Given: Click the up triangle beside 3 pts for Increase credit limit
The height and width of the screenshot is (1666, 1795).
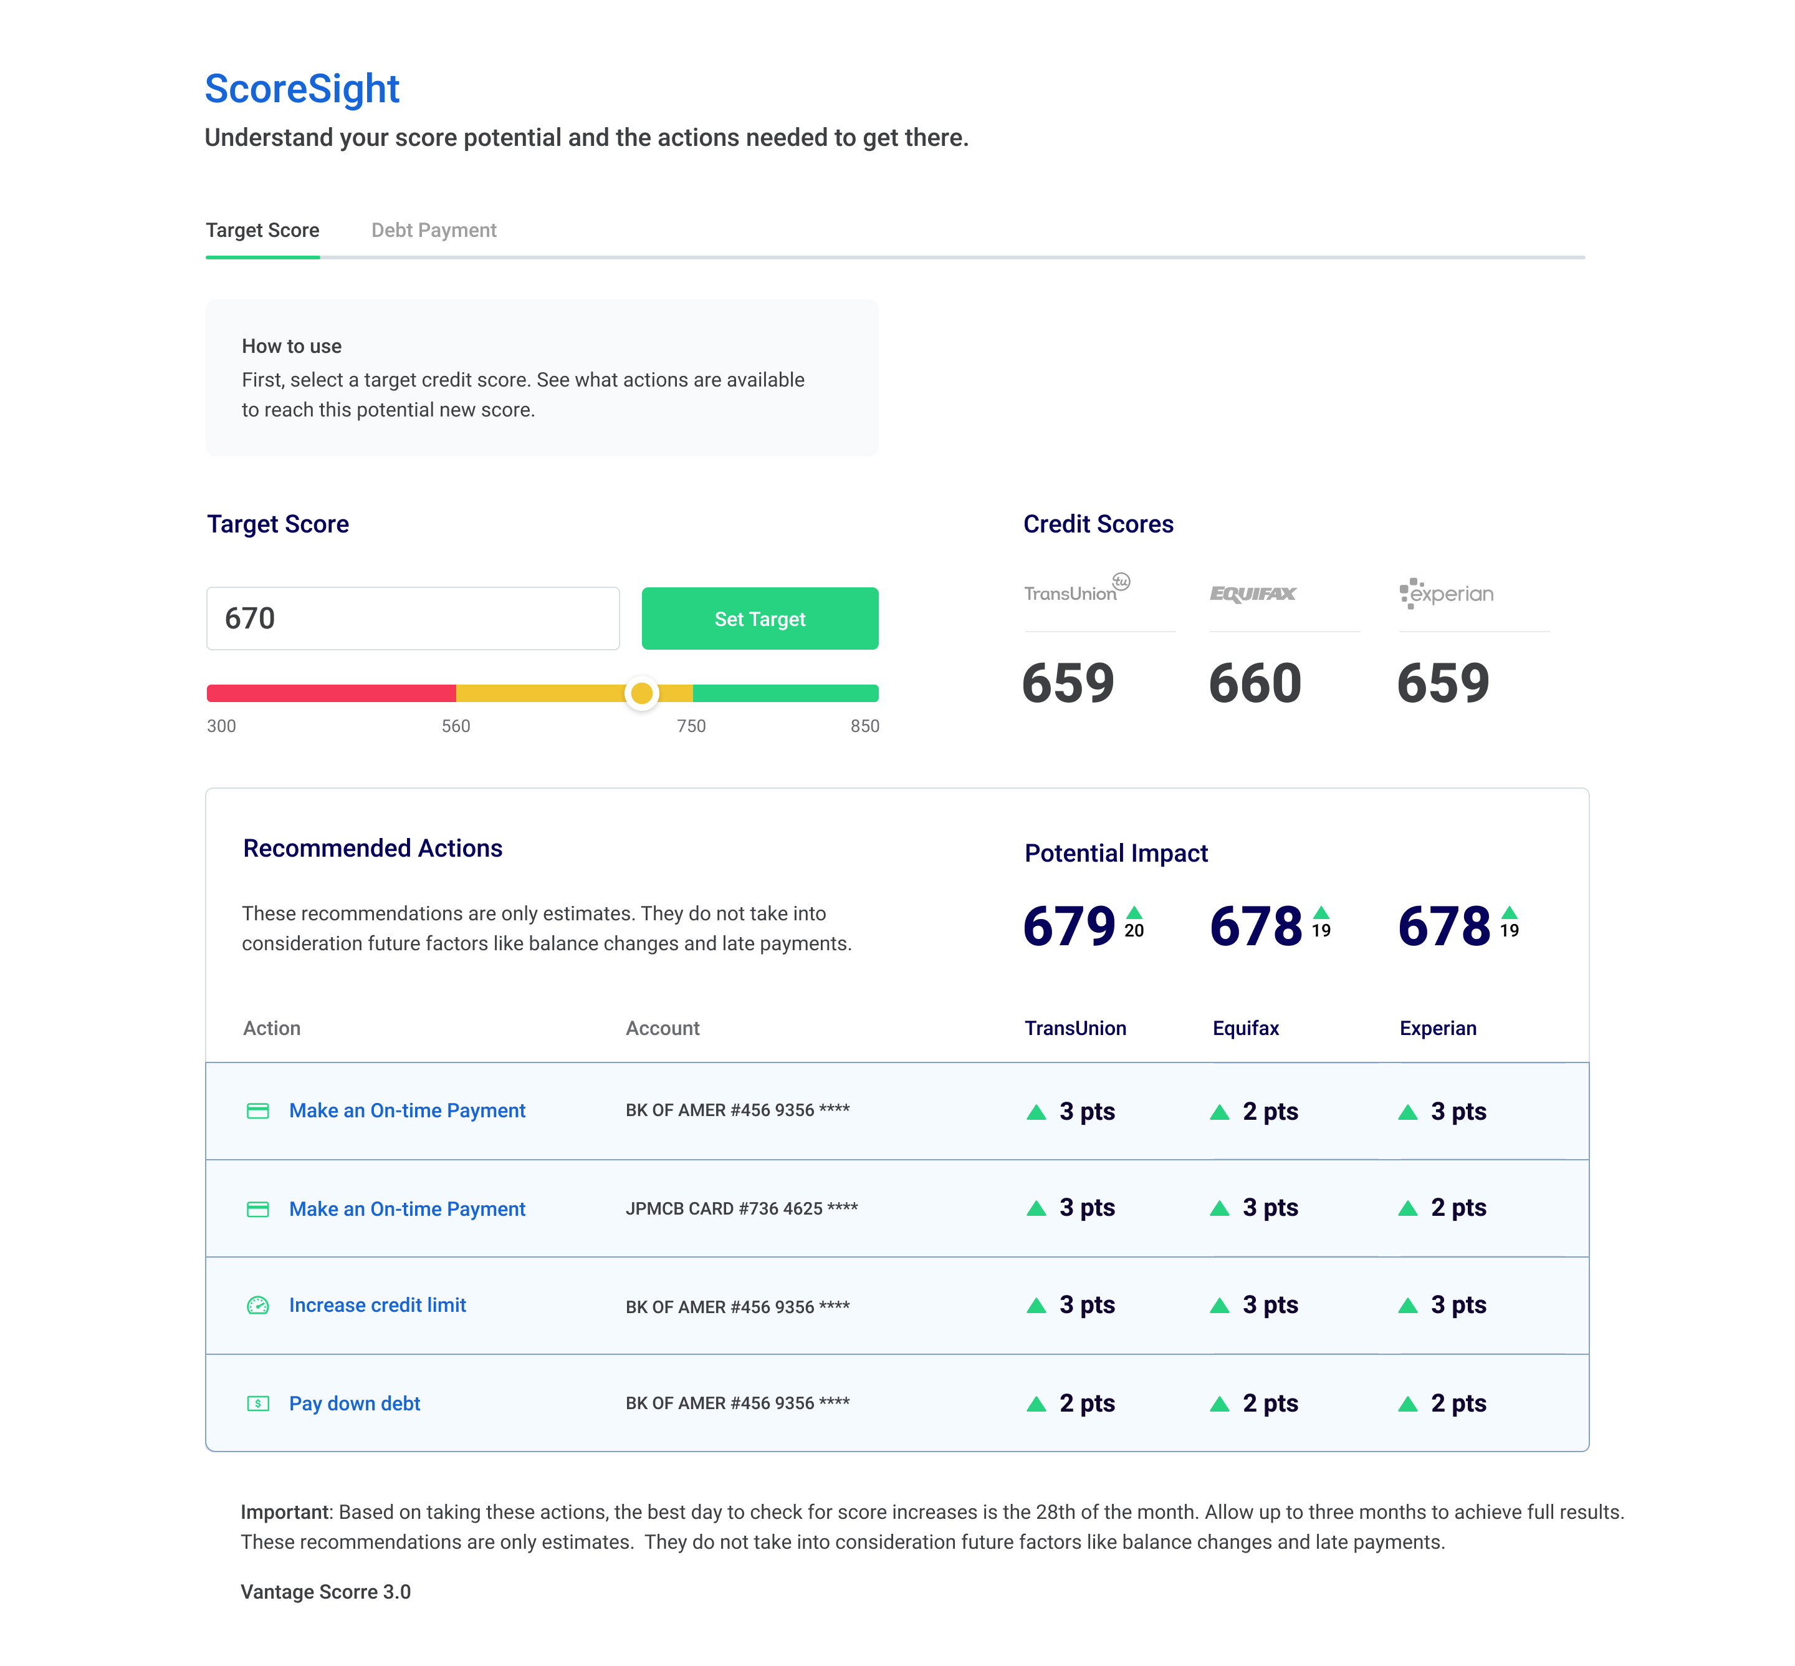Looking at the screenshot, I should pos(1037,1304).
